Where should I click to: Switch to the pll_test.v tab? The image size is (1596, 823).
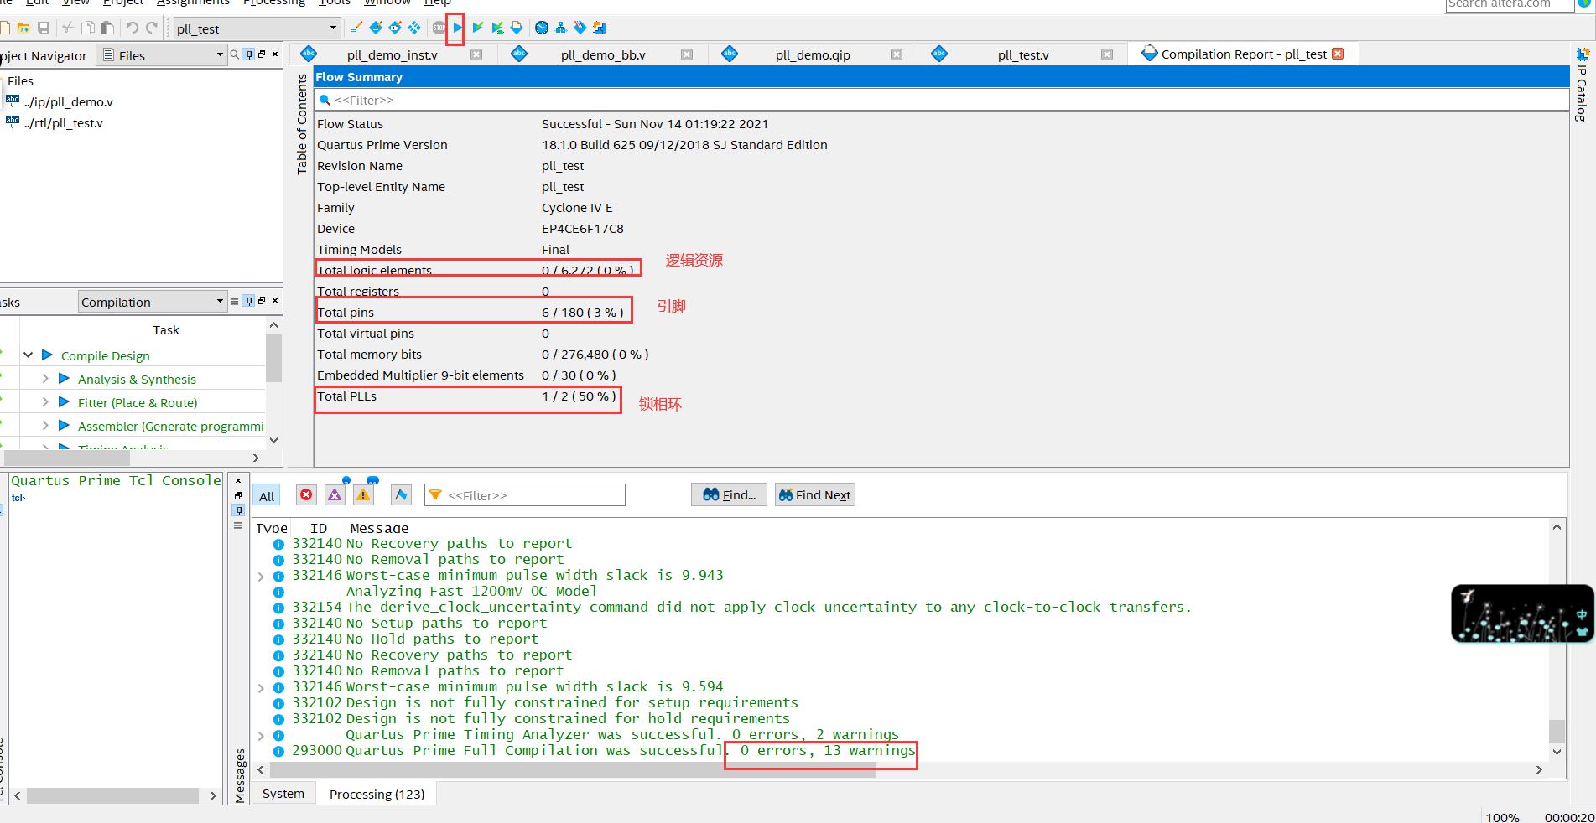[x=1023, y=54]
